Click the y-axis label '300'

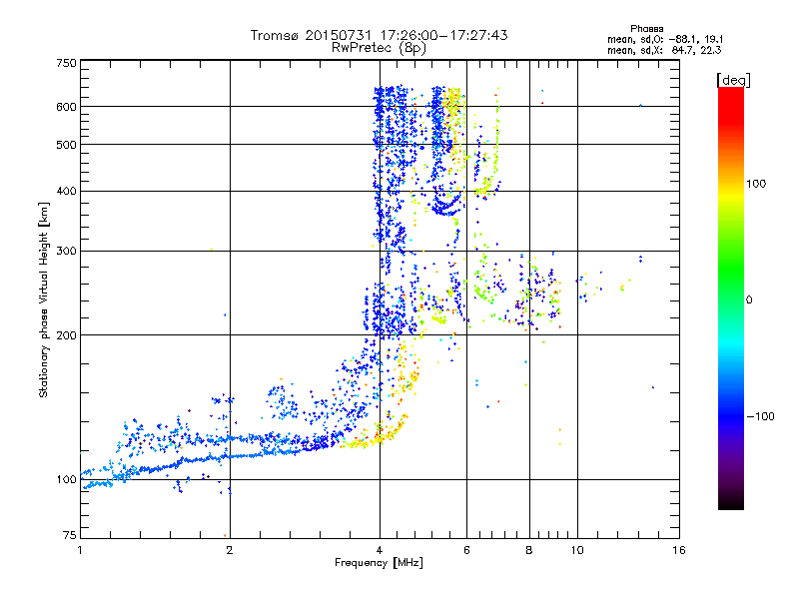(66, 252)
